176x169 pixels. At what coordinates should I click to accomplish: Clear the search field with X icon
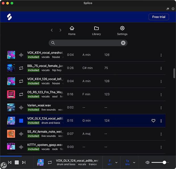coord(123,43)
